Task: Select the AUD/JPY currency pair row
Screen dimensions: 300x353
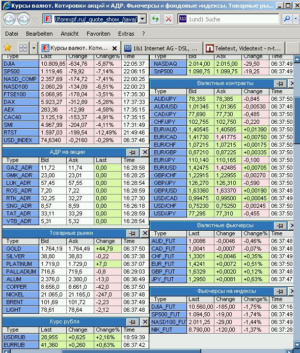Action: pos(222,99)
